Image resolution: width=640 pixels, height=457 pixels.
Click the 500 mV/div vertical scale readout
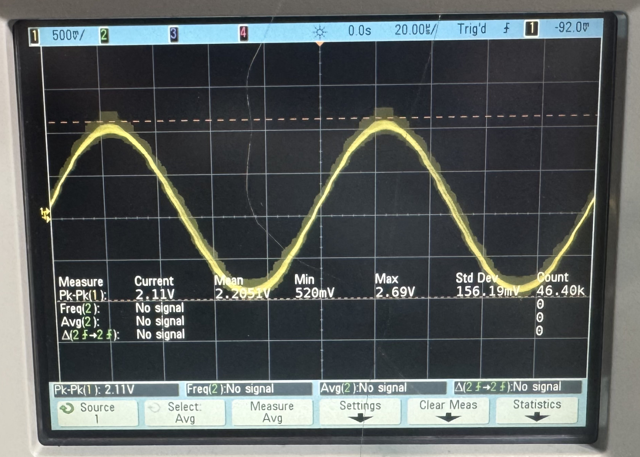(x=68, y=35)
